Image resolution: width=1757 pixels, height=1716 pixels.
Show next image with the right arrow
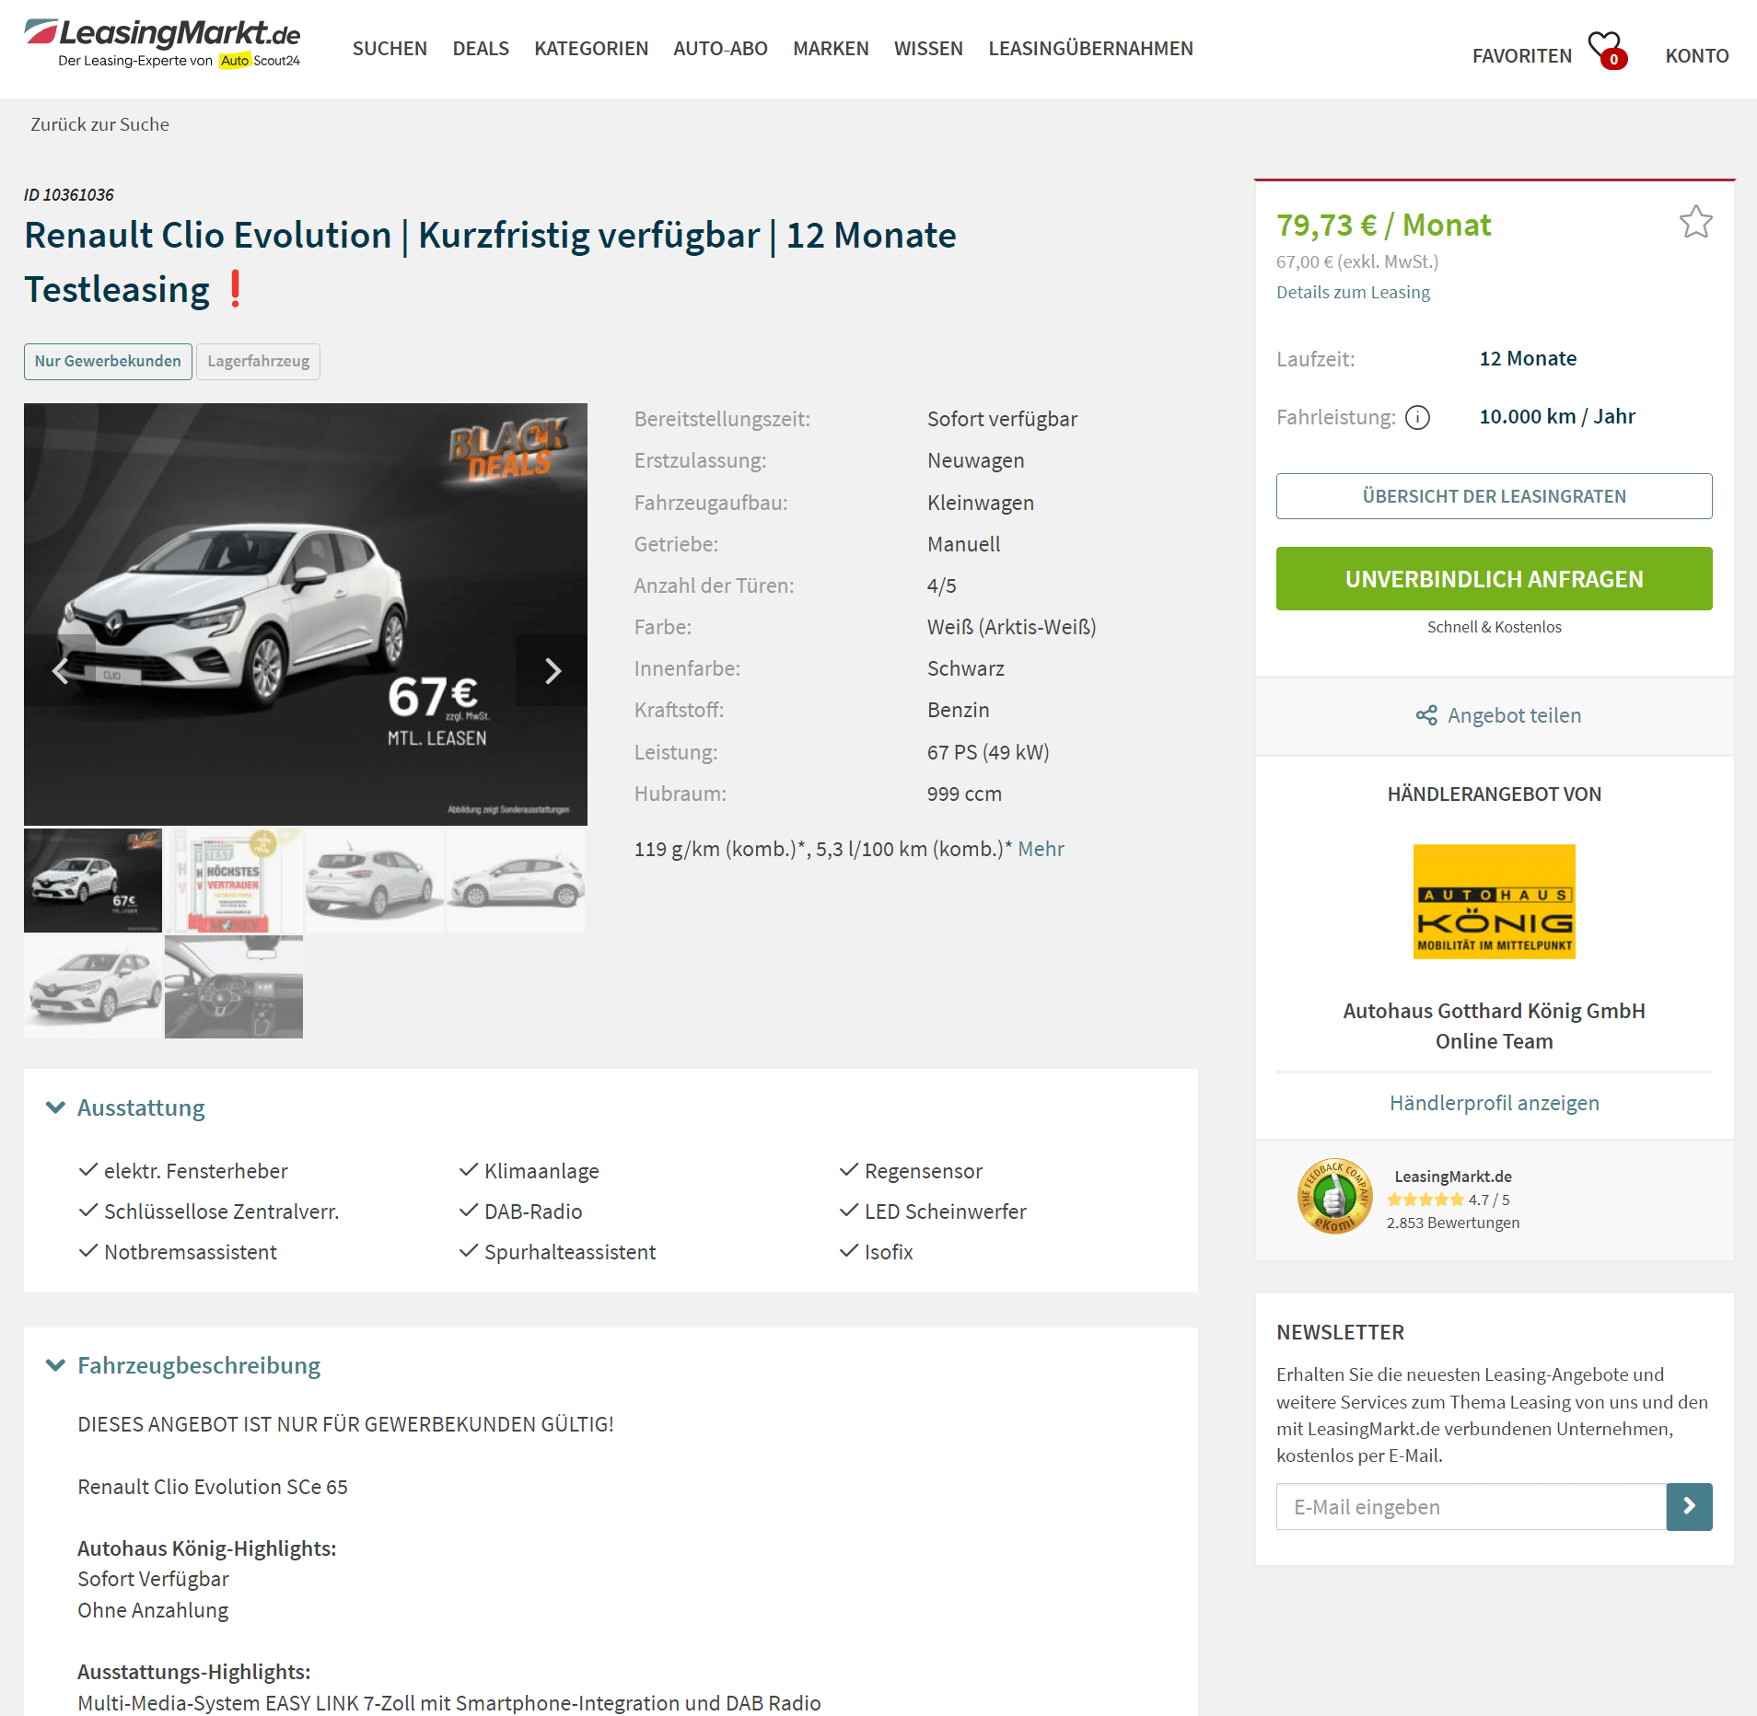pos(553,671)
